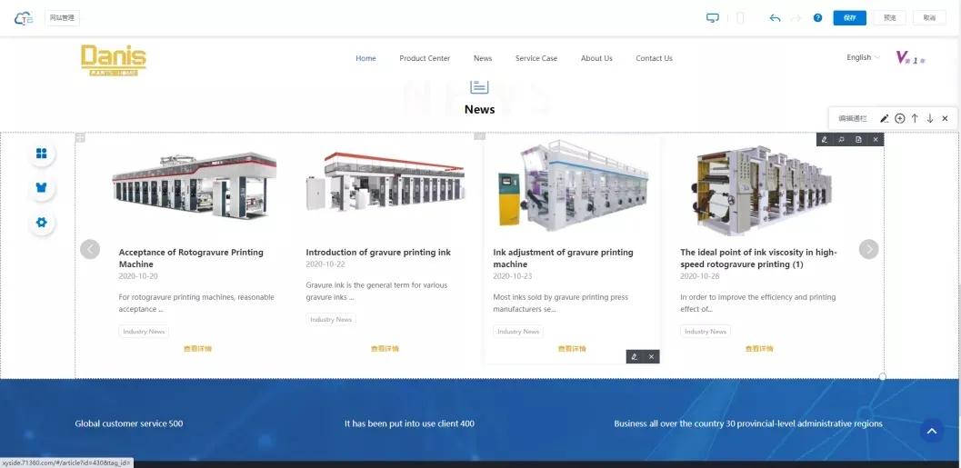Open the English language dropdown
This screenshot has height=468, width=961.
863,57
